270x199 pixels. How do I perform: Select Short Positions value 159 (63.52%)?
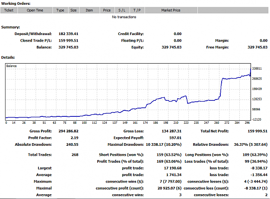tap(169, 155)
